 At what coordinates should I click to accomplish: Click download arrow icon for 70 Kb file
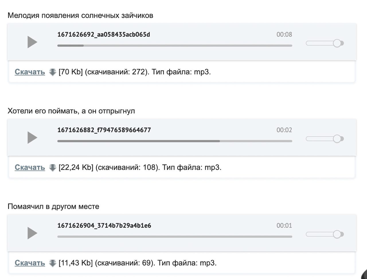[52, 72]
